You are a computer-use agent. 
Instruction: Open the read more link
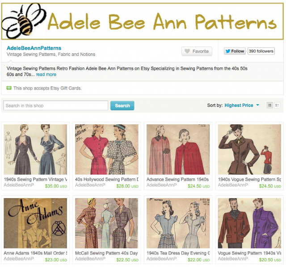[46, 74]
